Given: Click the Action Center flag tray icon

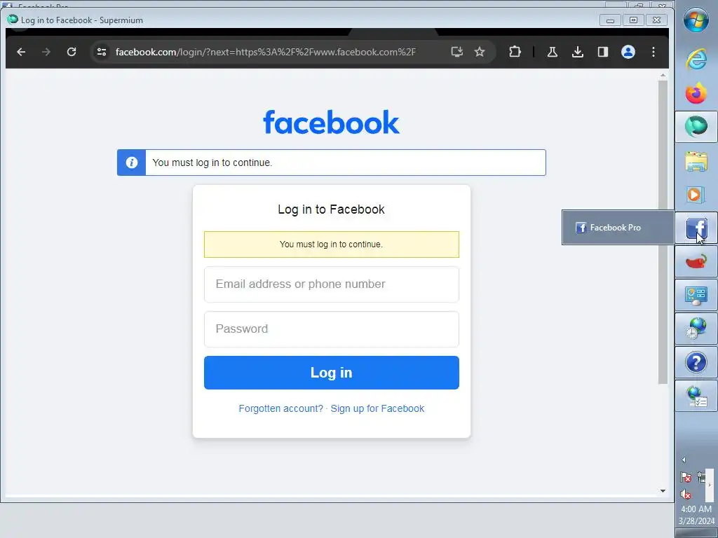Looking at the screenshot, I should (x=686, y=478).
